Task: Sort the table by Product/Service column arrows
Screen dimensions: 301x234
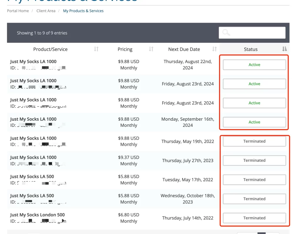Action: click(x=96, y=49)
